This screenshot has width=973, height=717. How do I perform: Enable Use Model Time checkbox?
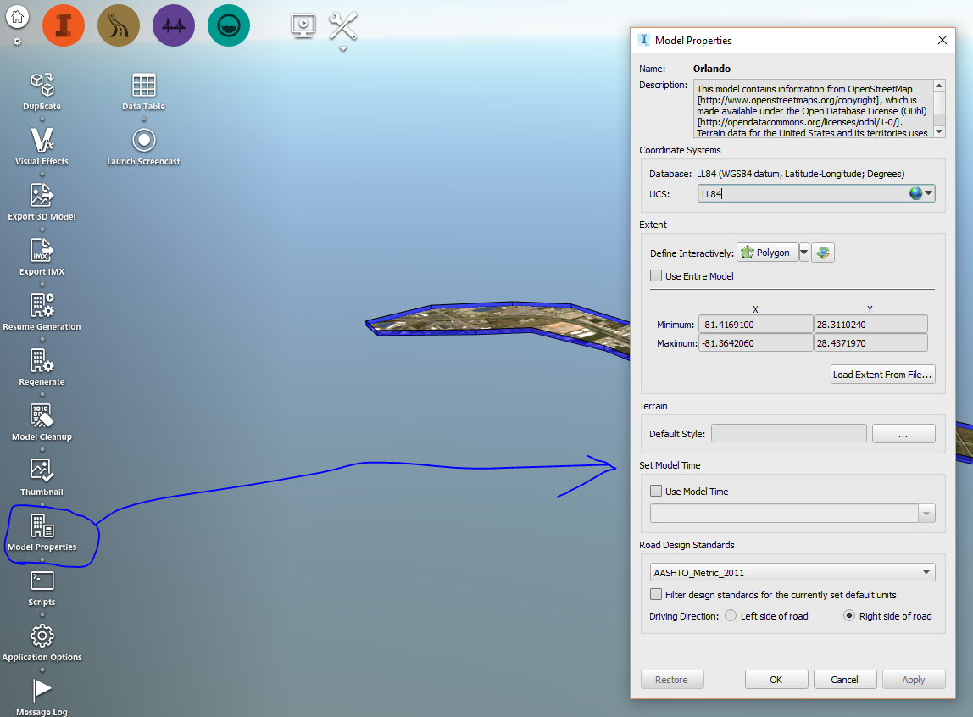pyautogui.click(x=656, y=491)
